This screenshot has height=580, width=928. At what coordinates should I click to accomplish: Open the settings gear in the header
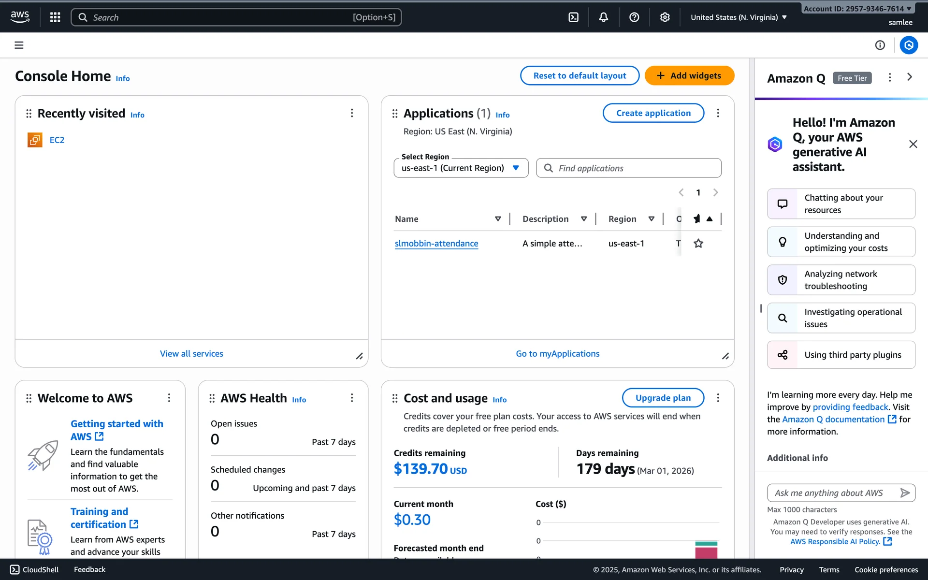pos(665,17)
